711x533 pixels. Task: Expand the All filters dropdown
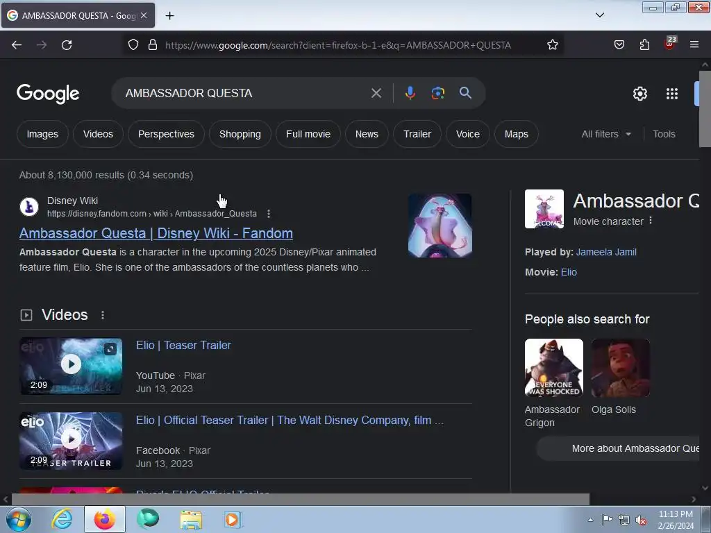(606, 134)
